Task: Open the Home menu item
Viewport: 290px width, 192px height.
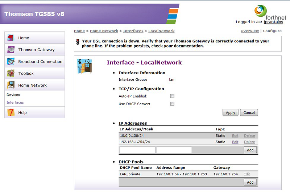Action: [x=34, y=38]
